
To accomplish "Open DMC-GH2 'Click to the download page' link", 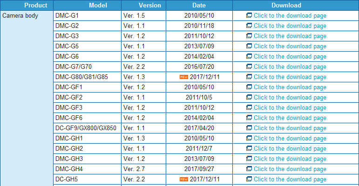I will [x=290, y=148].
